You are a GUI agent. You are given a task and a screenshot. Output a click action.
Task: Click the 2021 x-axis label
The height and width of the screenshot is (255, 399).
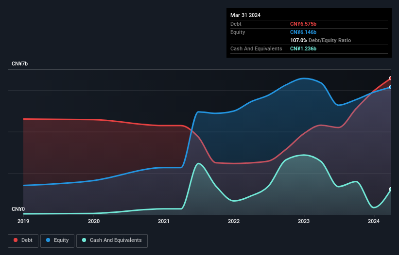pos(164,221)
